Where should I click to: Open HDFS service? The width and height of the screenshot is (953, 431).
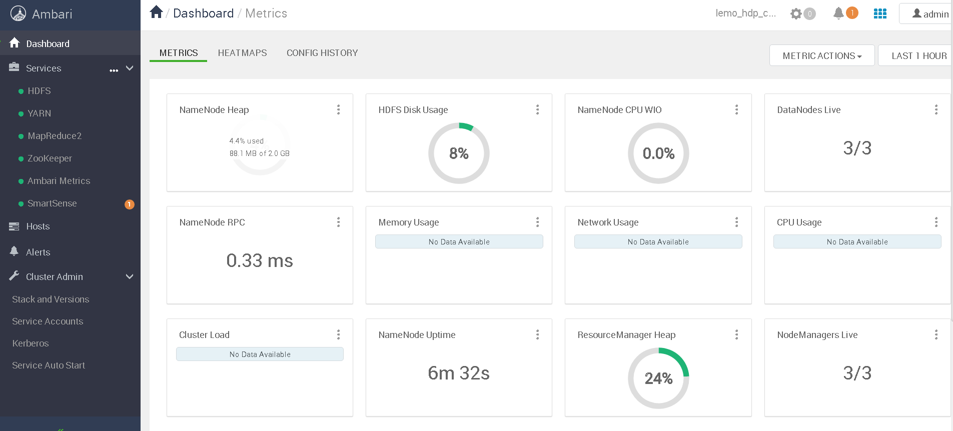point(39,91)
